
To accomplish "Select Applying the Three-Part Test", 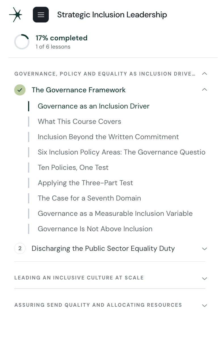I will tap(85, 183).
